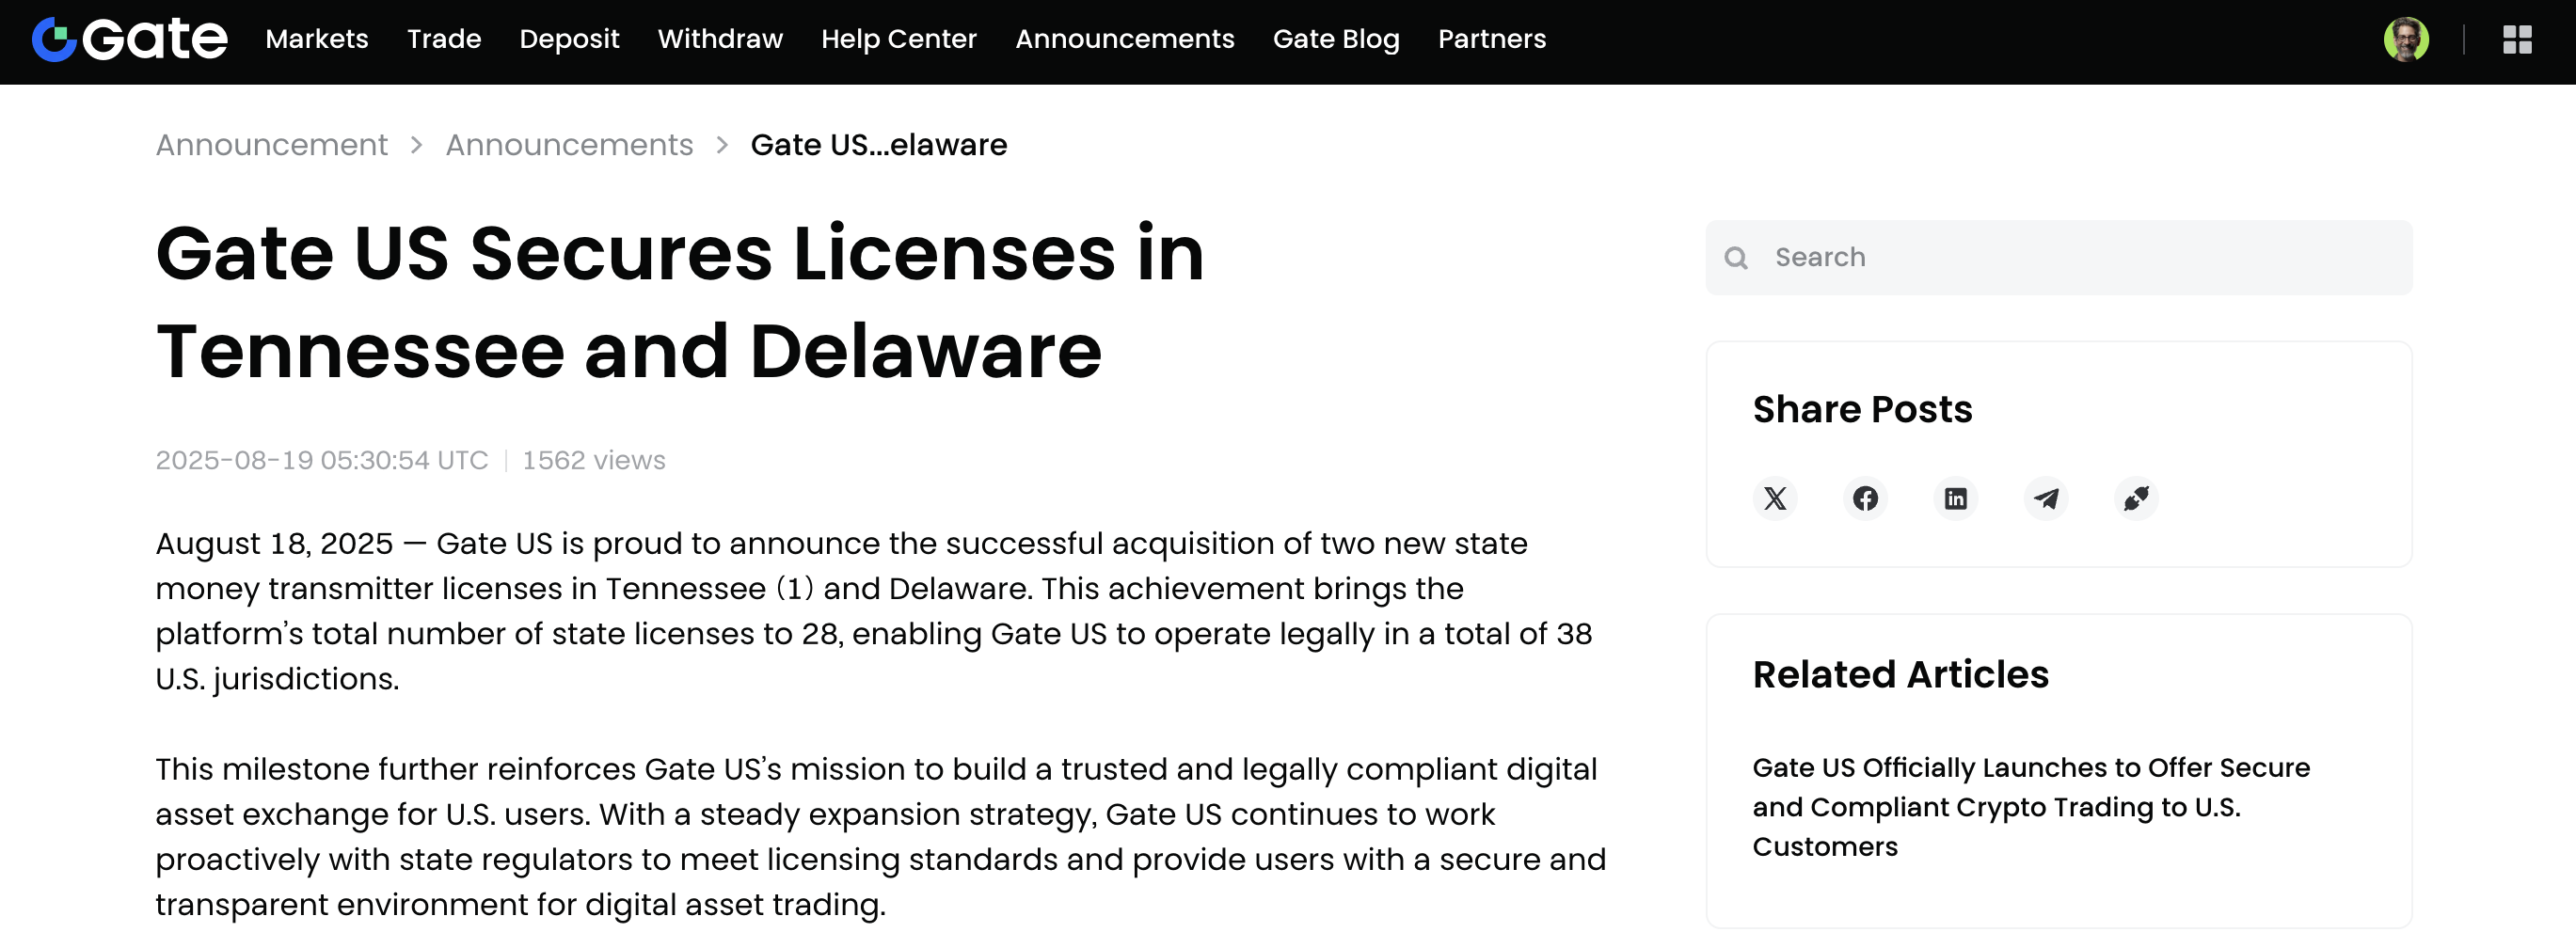Open the user profile avatar
The height and width of the screenshot is (948, 2576).
[x=2406, y=40]
